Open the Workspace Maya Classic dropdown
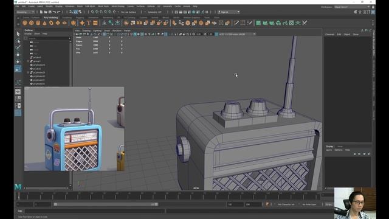Screen dimensions: 389x219 (x=352, y=7)
